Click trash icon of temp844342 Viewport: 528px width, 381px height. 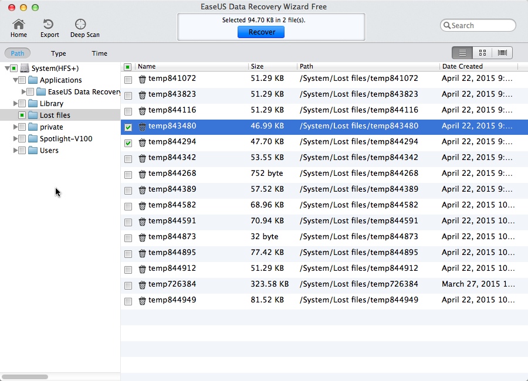pyautogui.click(x=142, y=158)
